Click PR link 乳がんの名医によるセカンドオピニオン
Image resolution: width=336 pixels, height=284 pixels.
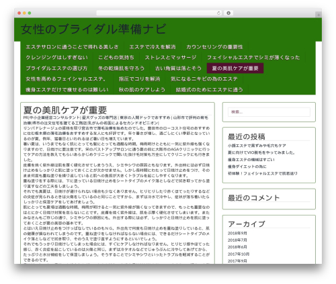point(123,123)
